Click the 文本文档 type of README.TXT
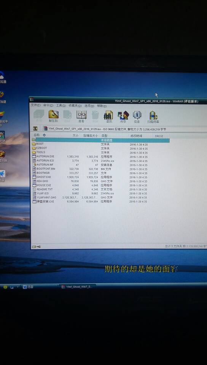207x365 pixels. tap(107, 189)
